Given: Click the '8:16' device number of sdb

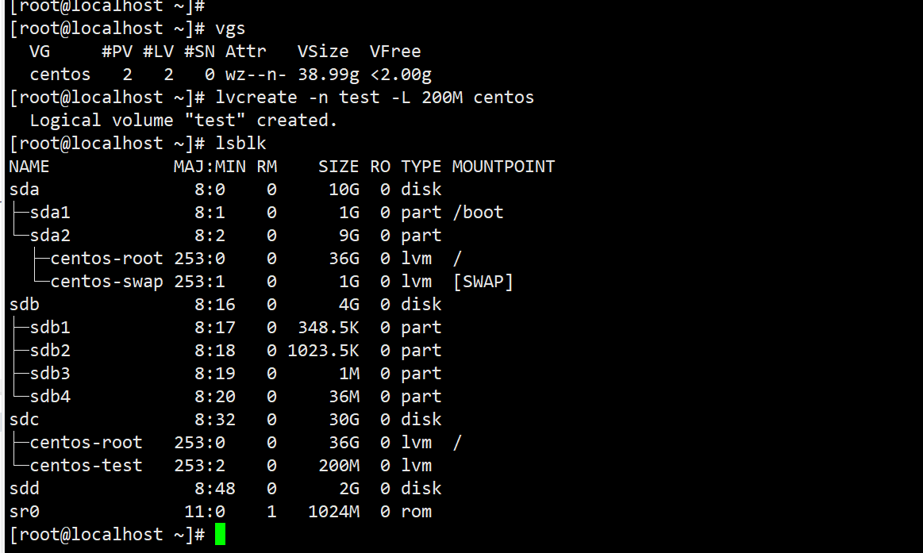Looking at the screenshot, I should 215,304.
